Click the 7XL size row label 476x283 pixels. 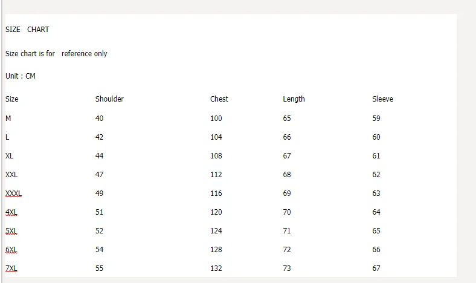[x=11, y=268]
